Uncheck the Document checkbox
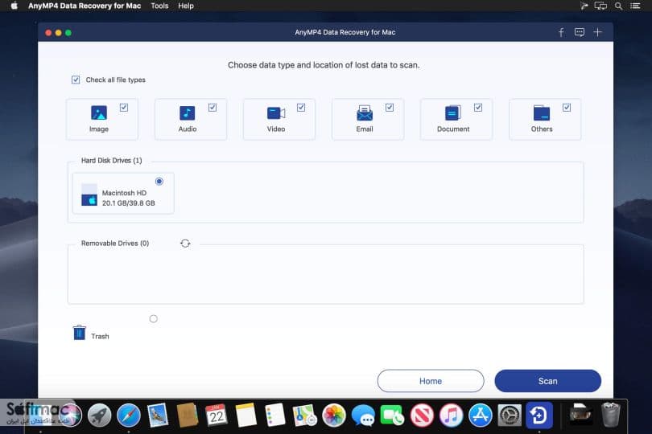 click(478, 108)
